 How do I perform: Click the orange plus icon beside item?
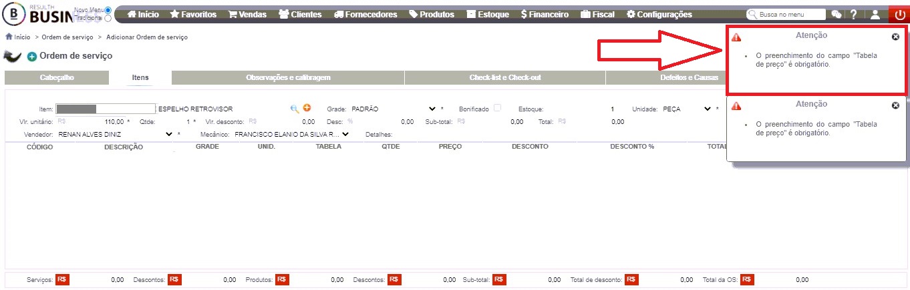pos(307,108)
